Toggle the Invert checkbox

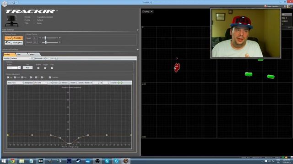point(69,82)
